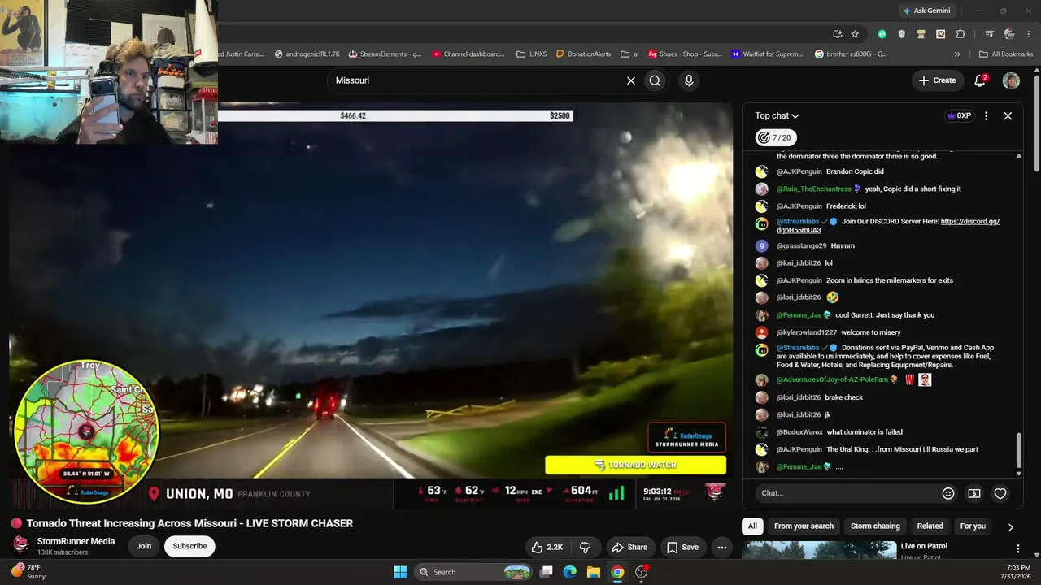This screenshot has height=585, width=1041.
Task: Click the YouTube search box with Missouri
Action: click(477, 80)
